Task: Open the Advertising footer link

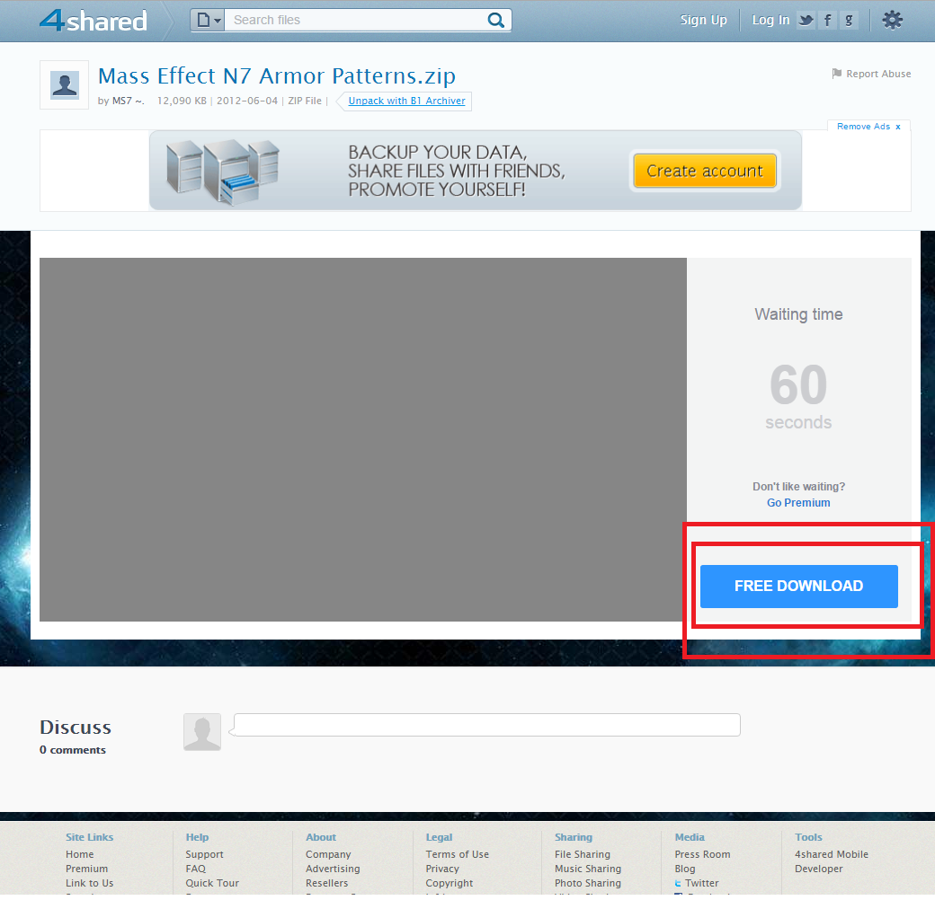Action: pyautogui.click(x=333, y=869)
